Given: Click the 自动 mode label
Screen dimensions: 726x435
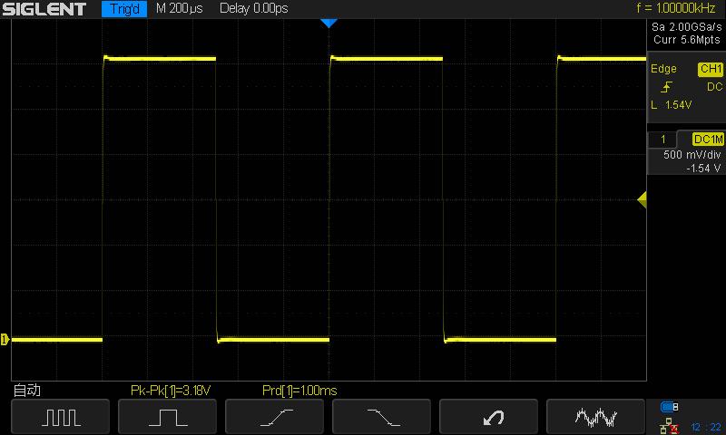Looking at the screenshot, I should pos(27,391).
